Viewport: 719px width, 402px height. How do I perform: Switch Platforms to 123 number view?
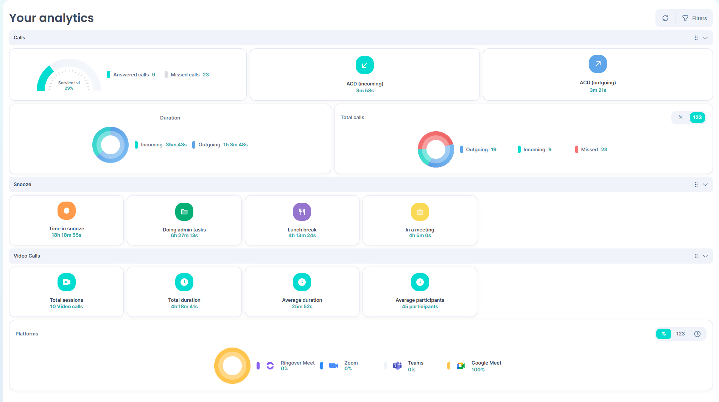(680, 334)
